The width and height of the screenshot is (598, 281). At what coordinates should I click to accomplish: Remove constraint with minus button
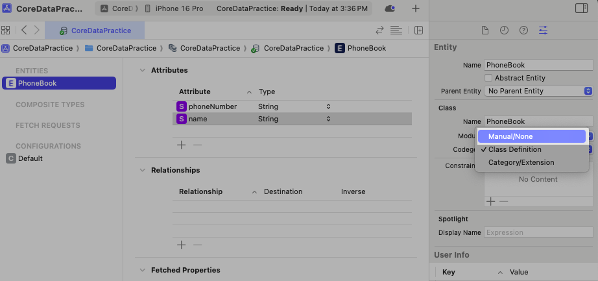[x=504, y=201]
